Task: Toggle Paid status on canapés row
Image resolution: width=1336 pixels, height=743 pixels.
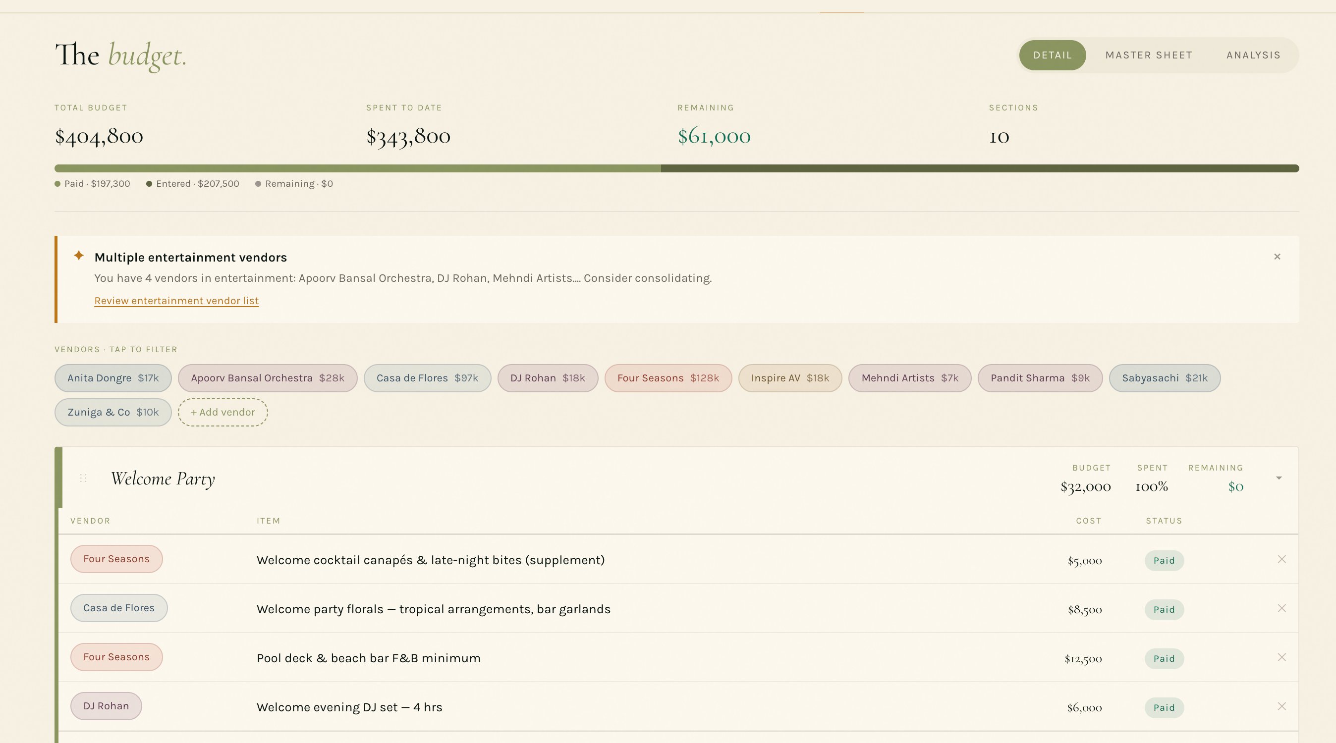Action: click(x=1164, y=561)
